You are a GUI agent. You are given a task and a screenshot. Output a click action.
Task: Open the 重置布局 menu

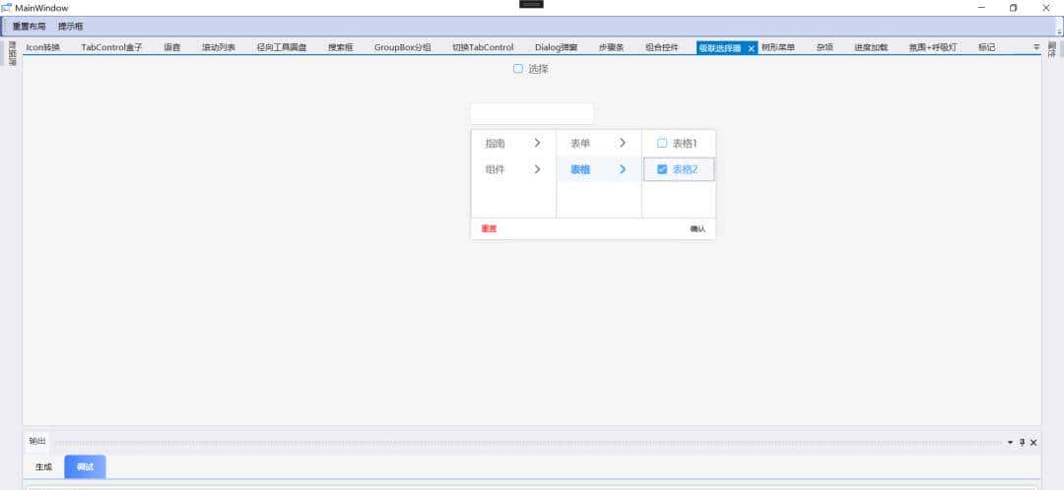tap(30, 27)
